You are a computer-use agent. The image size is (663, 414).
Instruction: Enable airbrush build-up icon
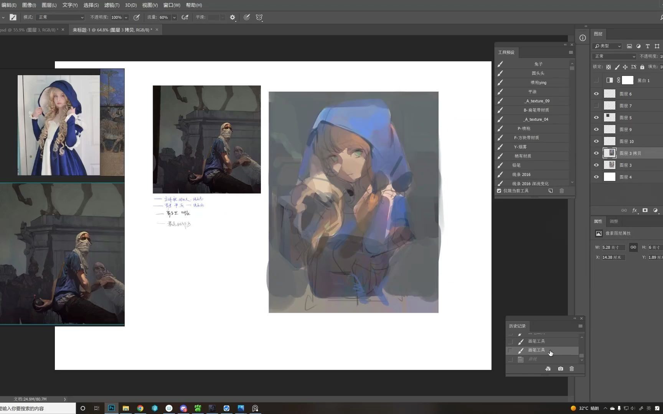(185, 17)
